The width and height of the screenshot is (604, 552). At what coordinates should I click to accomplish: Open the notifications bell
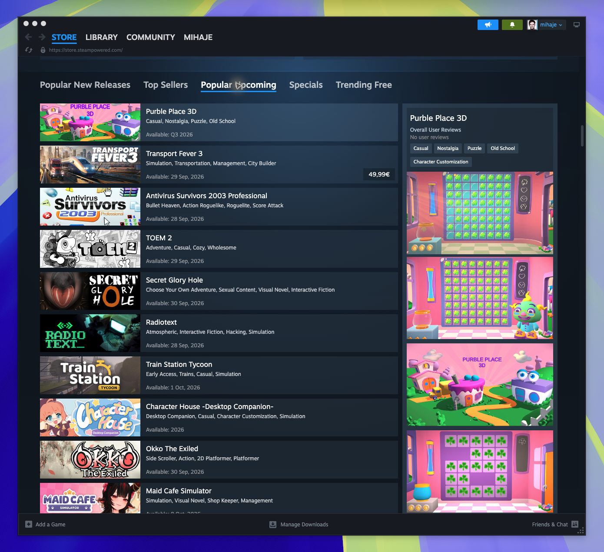click(x=512, y=25)
